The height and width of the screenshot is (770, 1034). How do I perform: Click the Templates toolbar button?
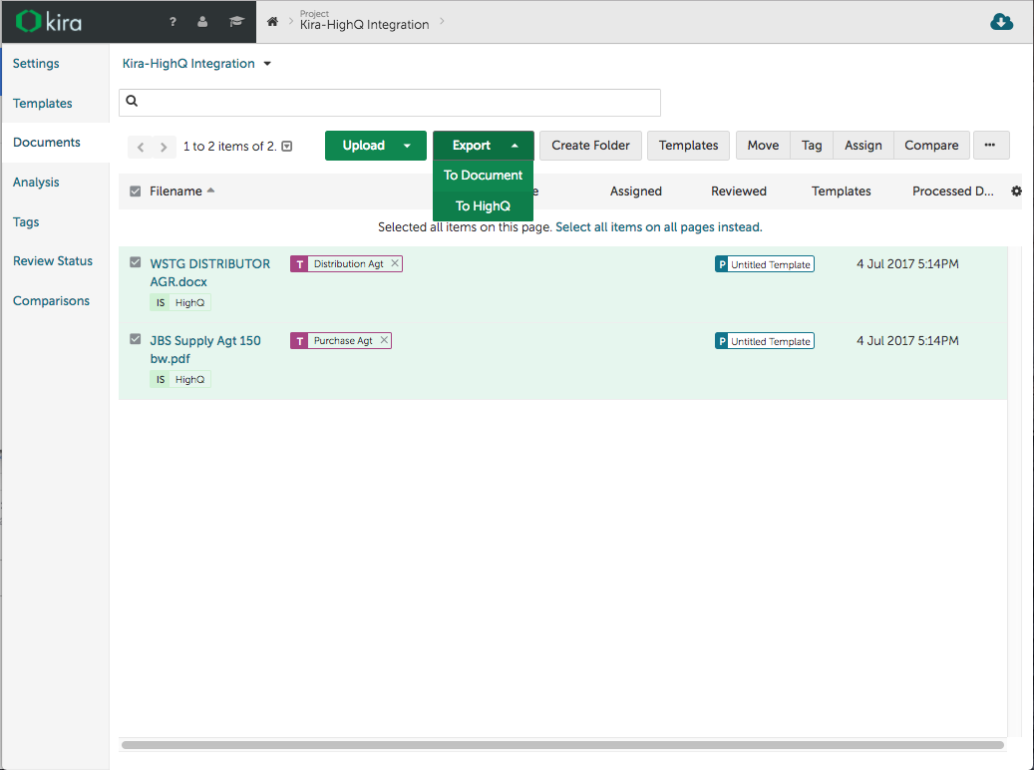(688, 146)
